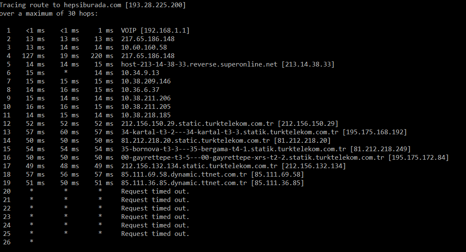Click the 10.38.211.206 address
This screenshot has width=466, height=252.
pos(146,98)
